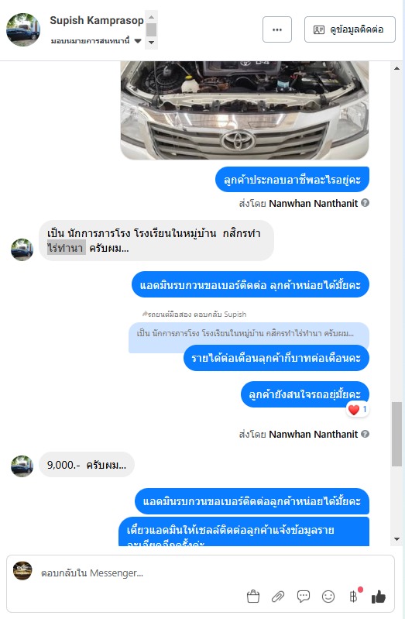Click the ดูข้อมูลติดต่อ contact info button
This screenshot has width=405, height=619.
pos(350,29)
